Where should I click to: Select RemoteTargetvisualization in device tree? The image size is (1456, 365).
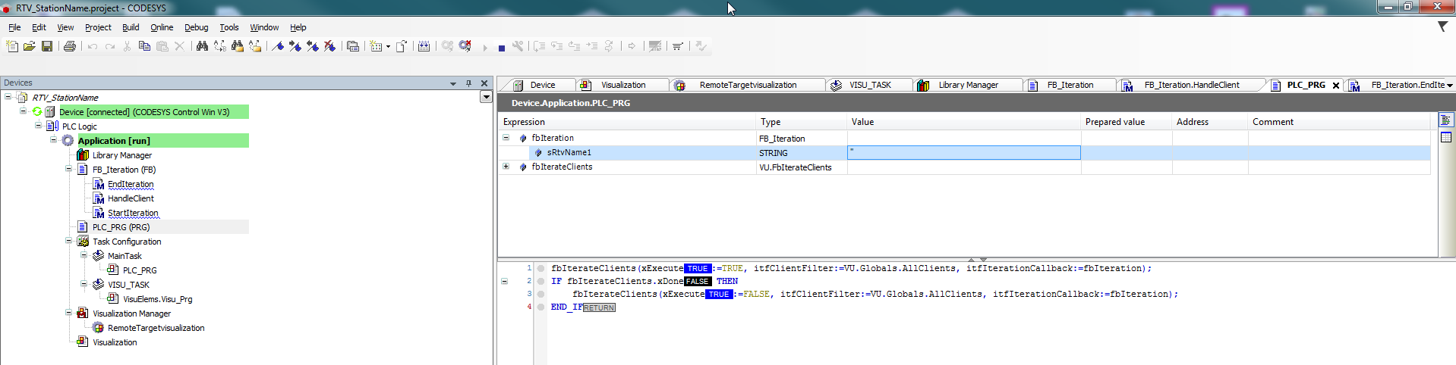tap(156, 328)
